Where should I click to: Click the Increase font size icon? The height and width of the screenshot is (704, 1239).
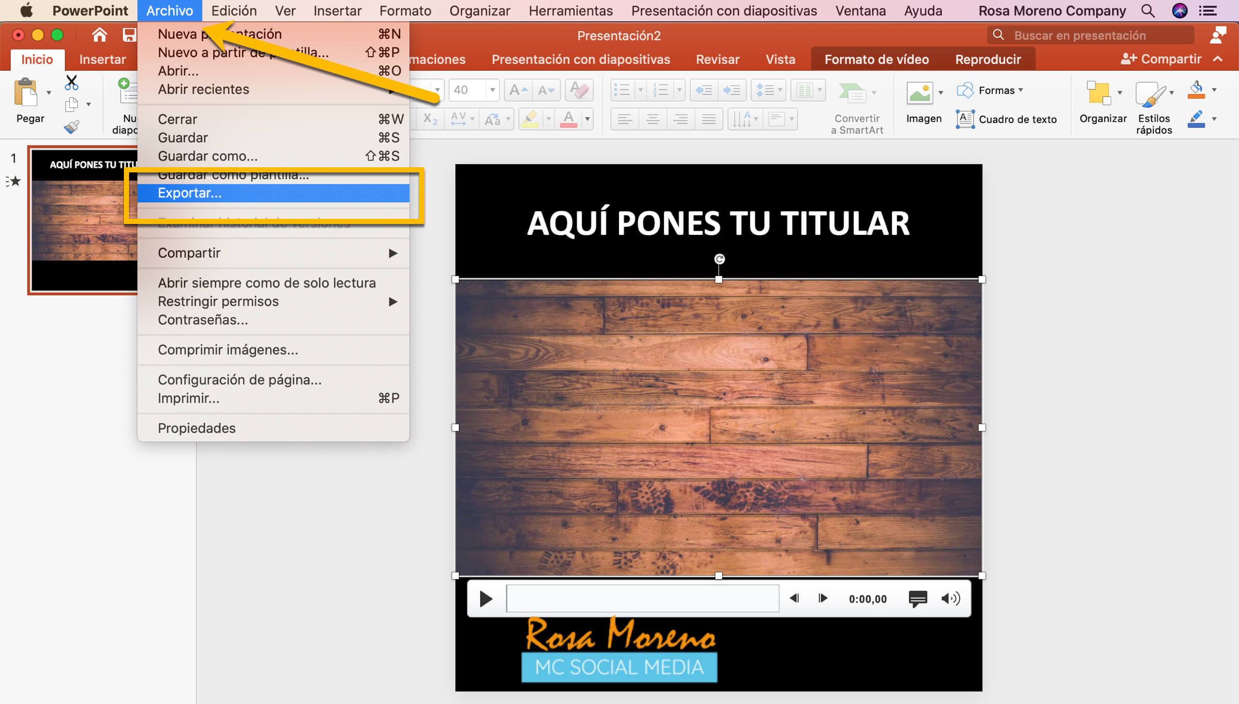tap(518, 91)
